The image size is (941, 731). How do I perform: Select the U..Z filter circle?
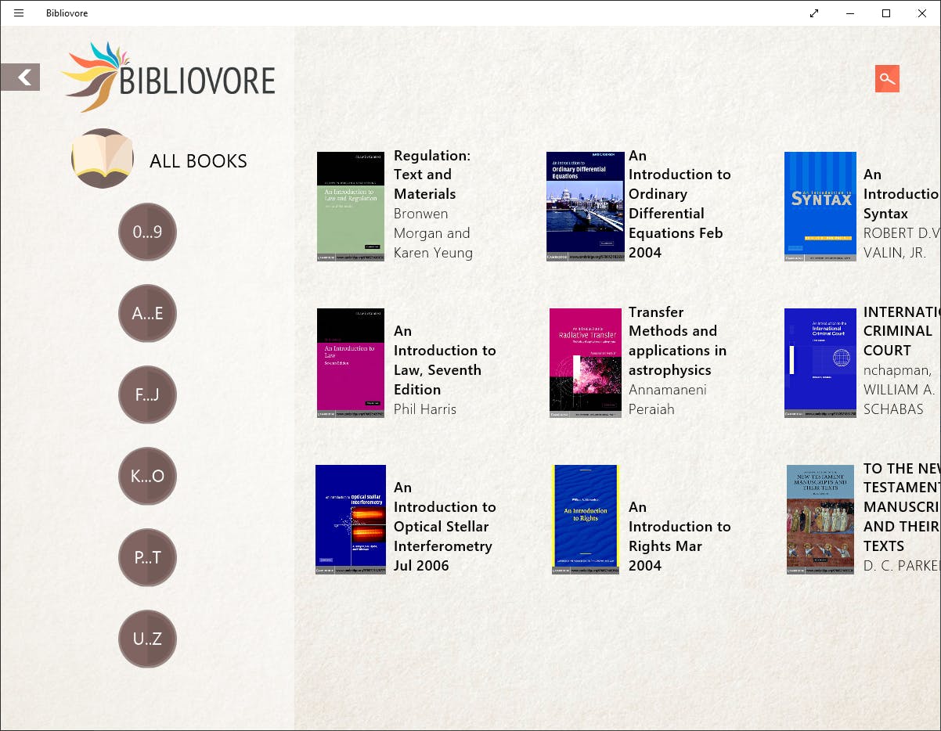pos(147,639)
